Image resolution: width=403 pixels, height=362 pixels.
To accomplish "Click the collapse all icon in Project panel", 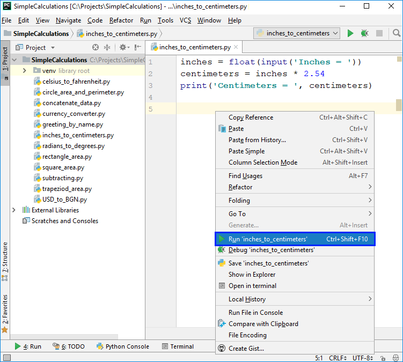I will pos(107,47).
